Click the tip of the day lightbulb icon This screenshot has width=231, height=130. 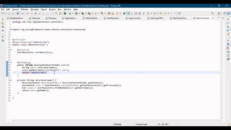(229, 125)
